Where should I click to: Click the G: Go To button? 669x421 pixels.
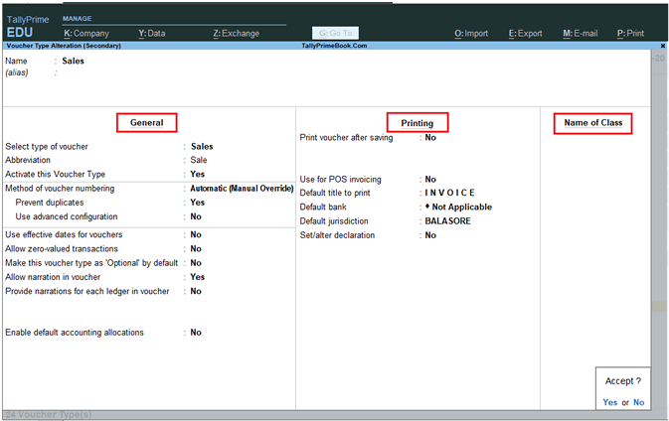point(335,33)
